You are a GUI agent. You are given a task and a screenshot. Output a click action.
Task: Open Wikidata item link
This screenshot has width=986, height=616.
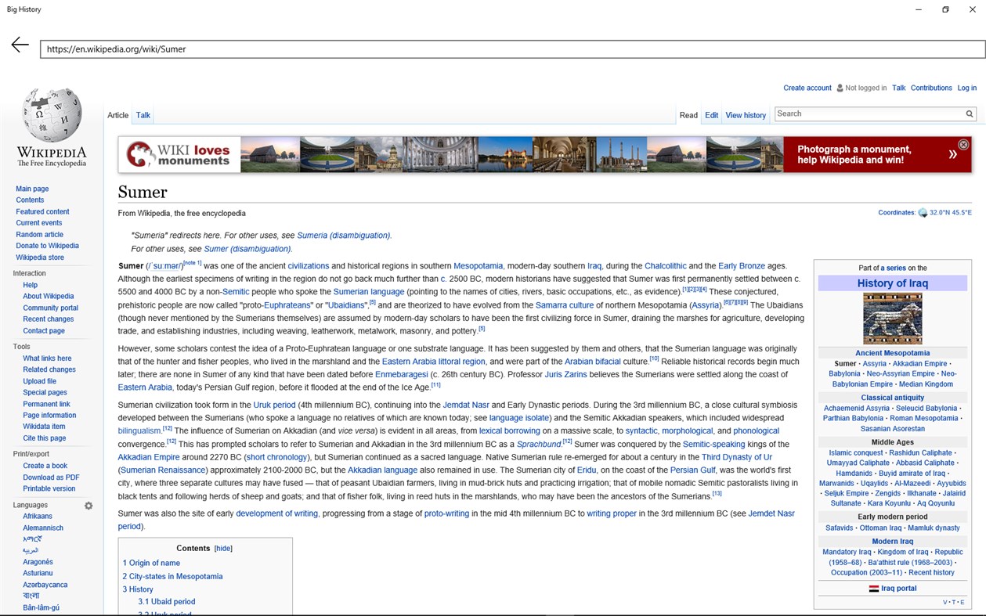click(44, 427)
